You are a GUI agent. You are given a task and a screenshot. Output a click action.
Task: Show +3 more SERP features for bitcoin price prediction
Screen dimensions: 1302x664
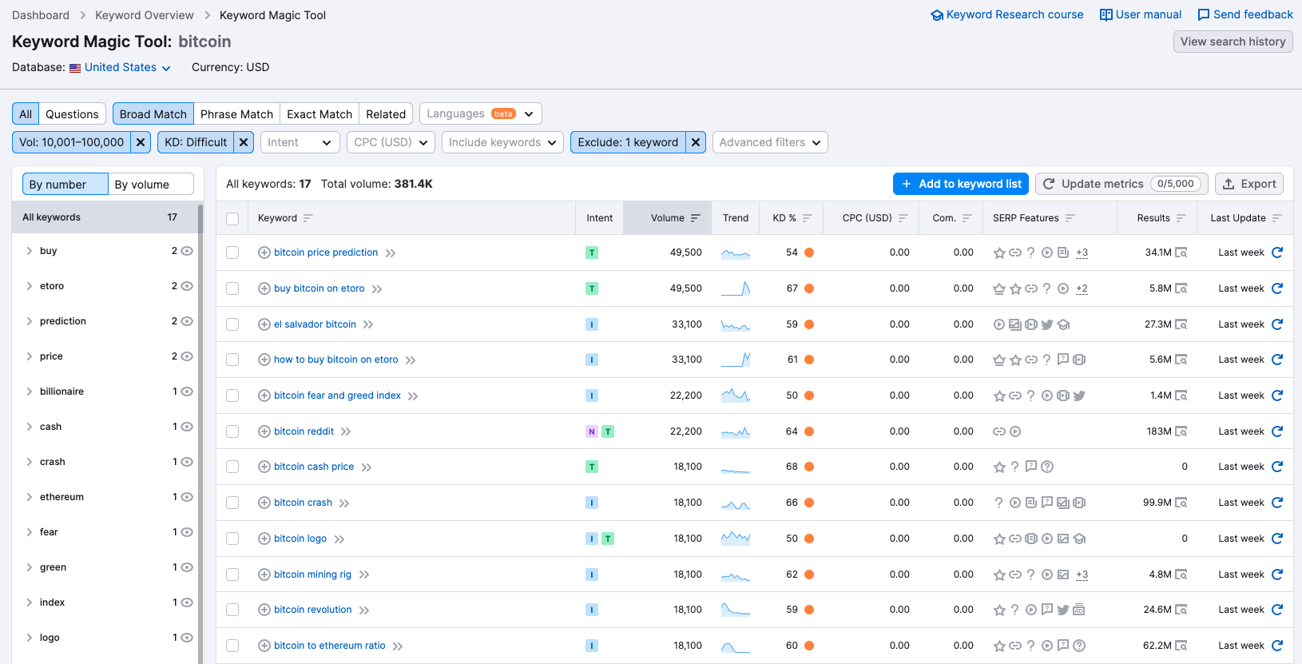(1082, 252)
